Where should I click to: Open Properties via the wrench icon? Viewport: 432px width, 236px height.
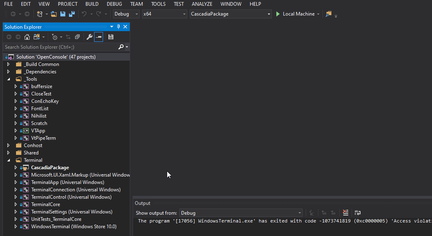89,37
